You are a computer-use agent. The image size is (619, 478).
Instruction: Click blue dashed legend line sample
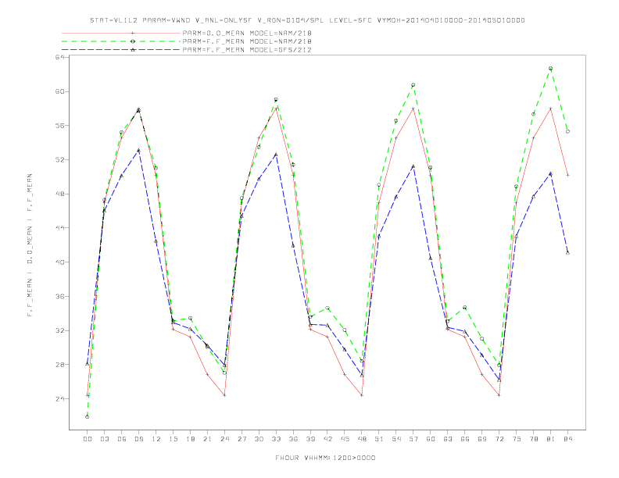121,50
